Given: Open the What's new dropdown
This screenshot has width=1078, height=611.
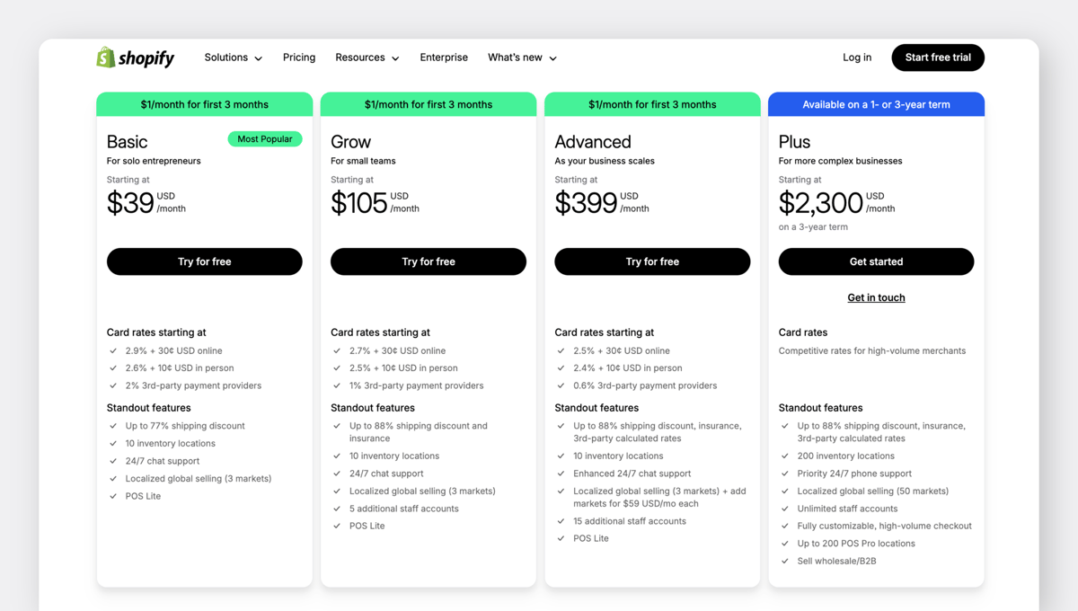Looking at the screenshot, I should 522,57.
